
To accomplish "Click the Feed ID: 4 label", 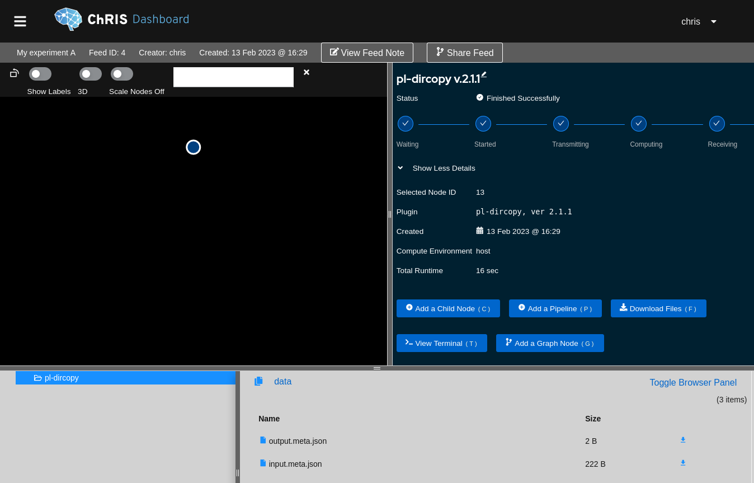I will (x=107, y=53).
